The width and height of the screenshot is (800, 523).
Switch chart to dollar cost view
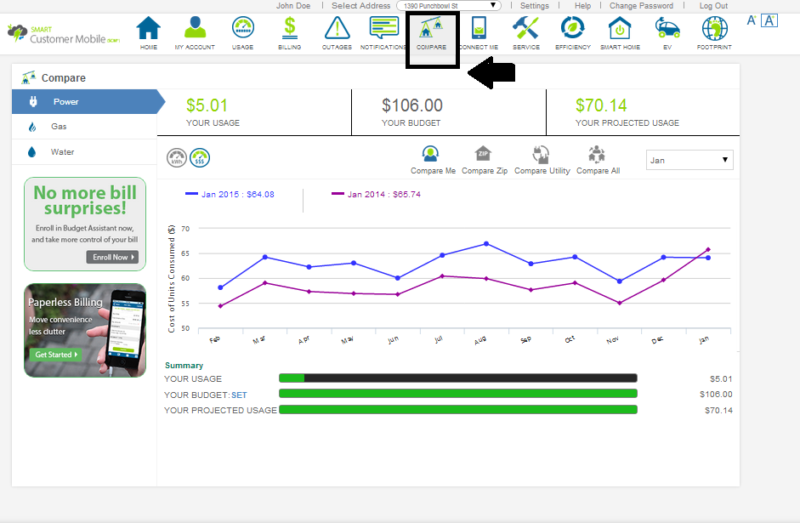[x=200, y=157]
